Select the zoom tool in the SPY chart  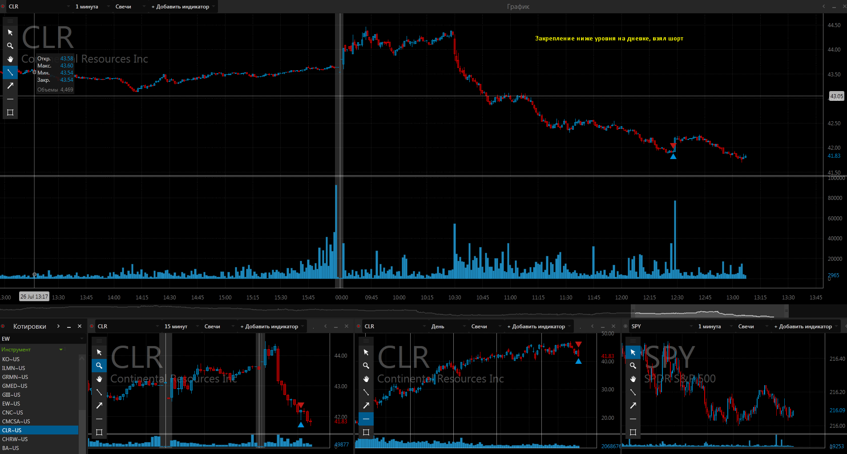pyautogui.click(x=633, y=366)
